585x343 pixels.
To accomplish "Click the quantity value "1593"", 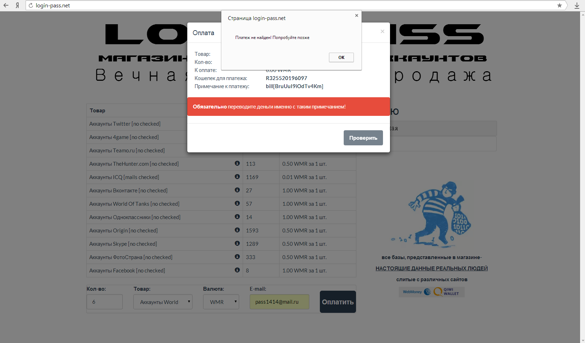I will pyautogui.click(x=252, y=231).
